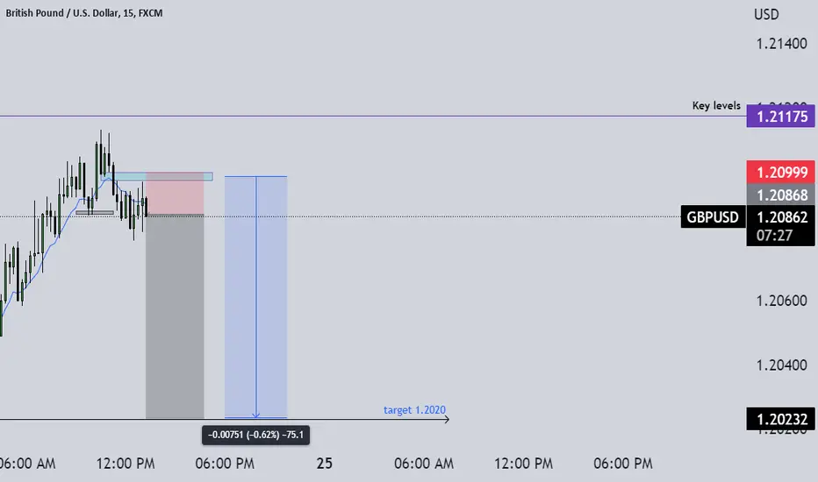Select the gray profit zone of short position
818x482 pixels.
175,316
